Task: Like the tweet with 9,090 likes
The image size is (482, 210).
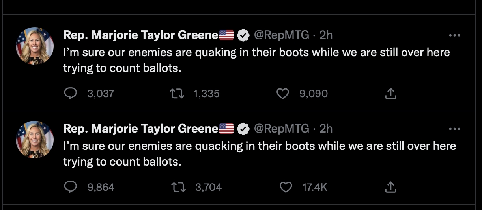Action: (x=282, y=94)
